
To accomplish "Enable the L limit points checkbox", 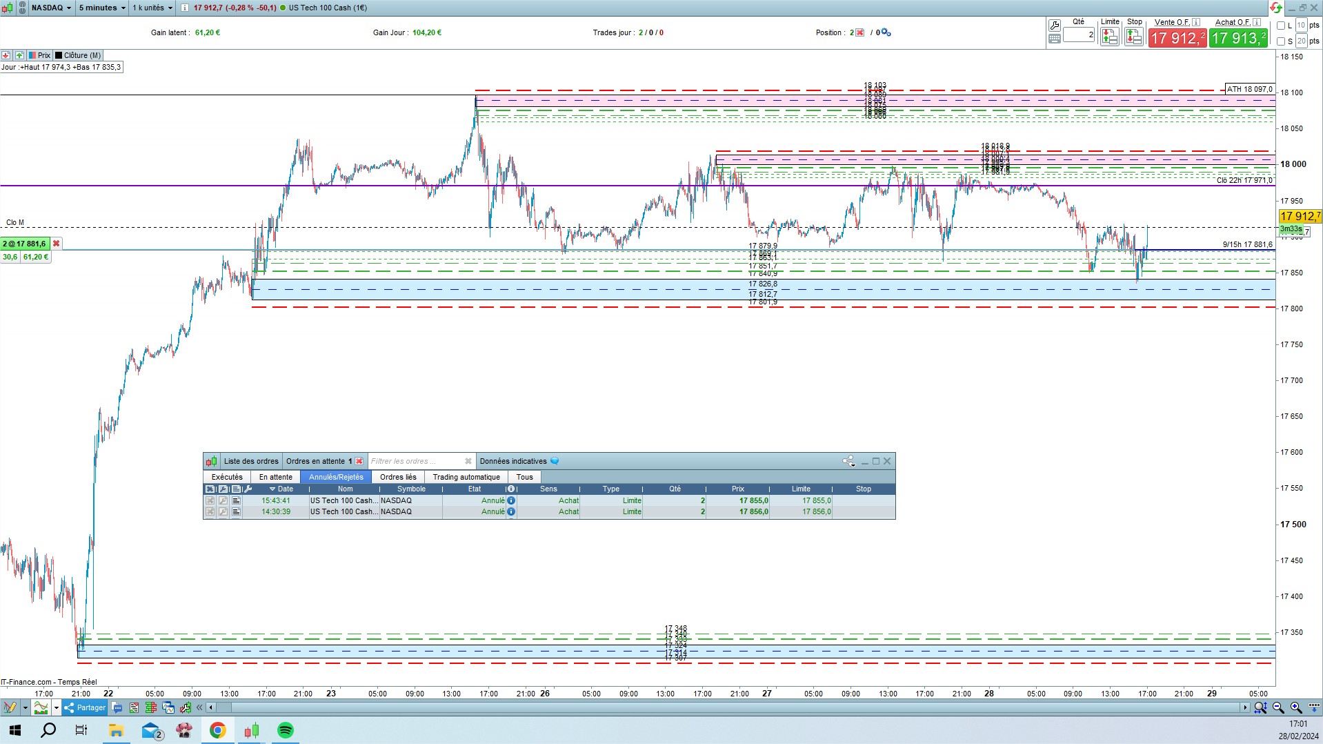I will 1281,26.
